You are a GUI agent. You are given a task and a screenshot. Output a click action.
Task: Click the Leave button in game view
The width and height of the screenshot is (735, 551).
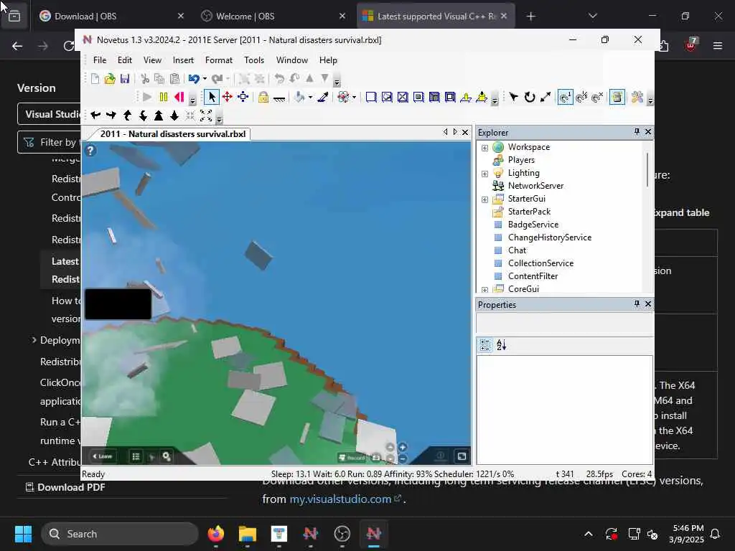pos(103,456)
